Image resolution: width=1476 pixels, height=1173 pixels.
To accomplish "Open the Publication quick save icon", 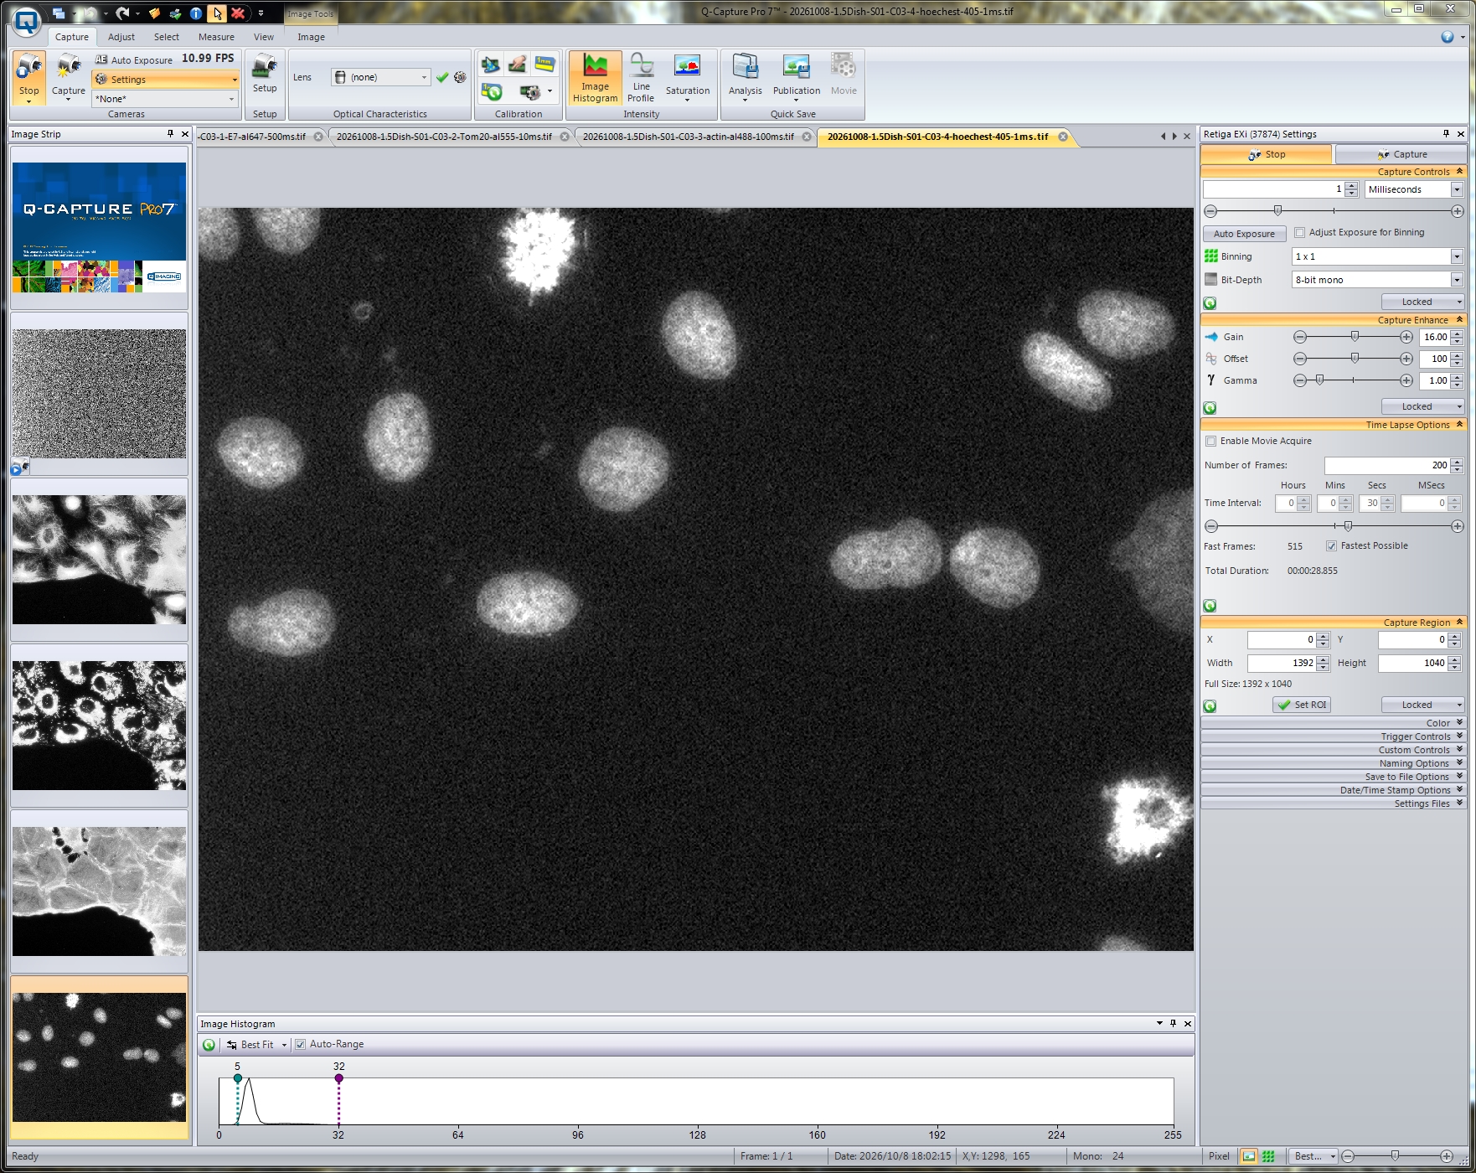I will [x=797, y=79].
